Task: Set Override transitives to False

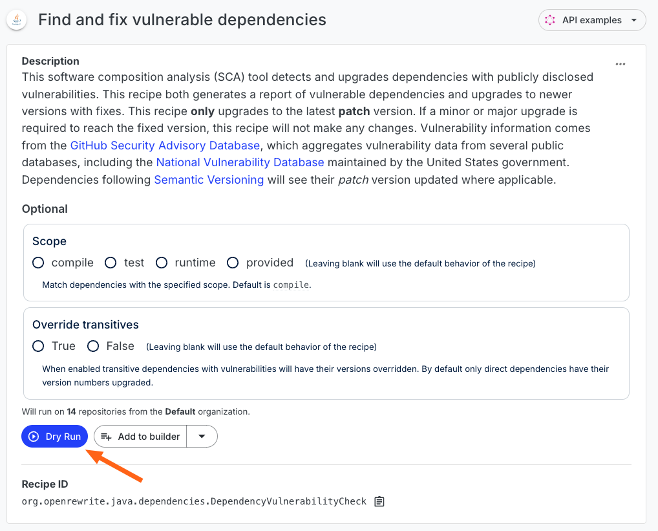Action: 93,346
